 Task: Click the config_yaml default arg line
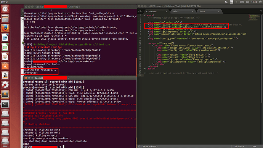[193, 39]
